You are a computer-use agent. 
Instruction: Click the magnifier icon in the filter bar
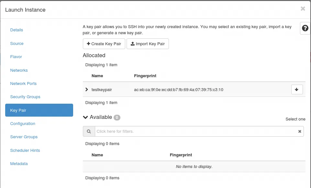coord(89,131)
